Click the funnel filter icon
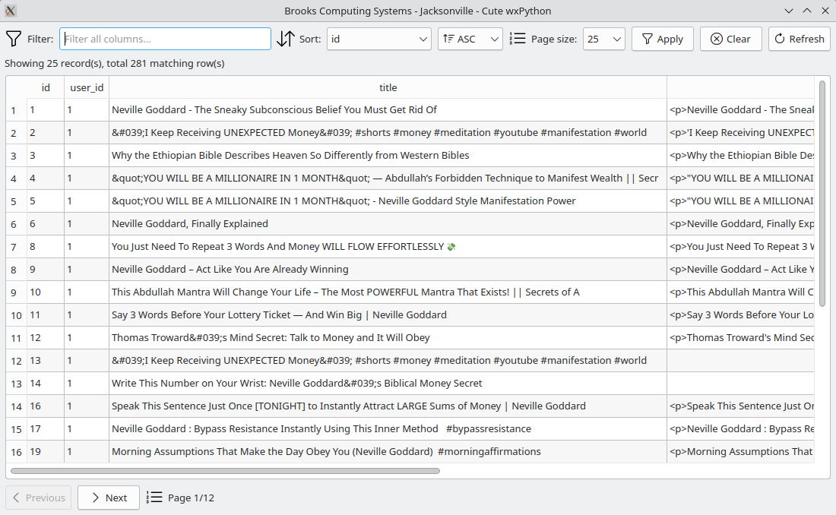836x515 pixels. pos(14,39)
